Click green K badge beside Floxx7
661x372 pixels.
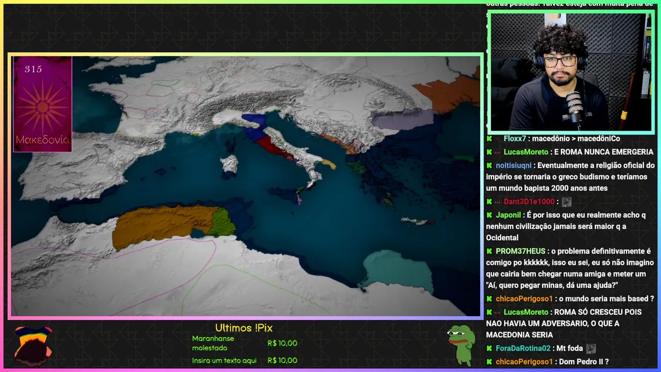click(x=490, y=138)
